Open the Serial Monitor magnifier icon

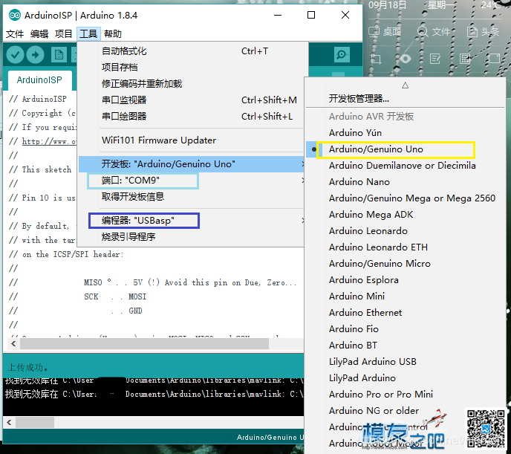point(342,54)
